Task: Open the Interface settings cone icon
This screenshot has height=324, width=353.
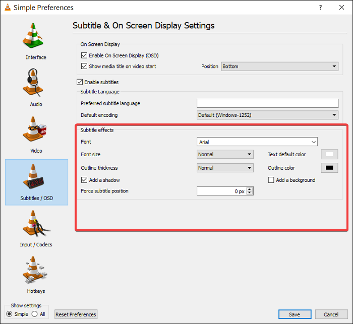Action: tap(33, 36)
